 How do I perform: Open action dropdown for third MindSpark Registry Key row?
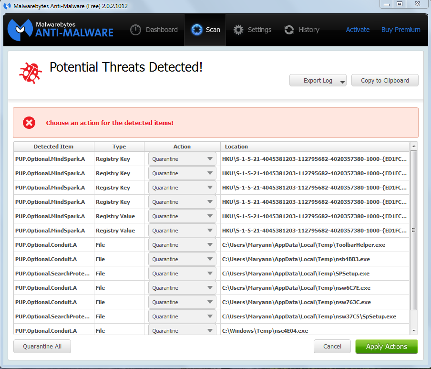point(182,188)
